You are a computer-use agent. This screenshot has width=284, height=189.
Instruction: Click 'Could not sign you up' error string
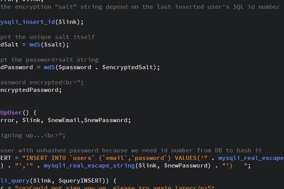coord(113,187)
